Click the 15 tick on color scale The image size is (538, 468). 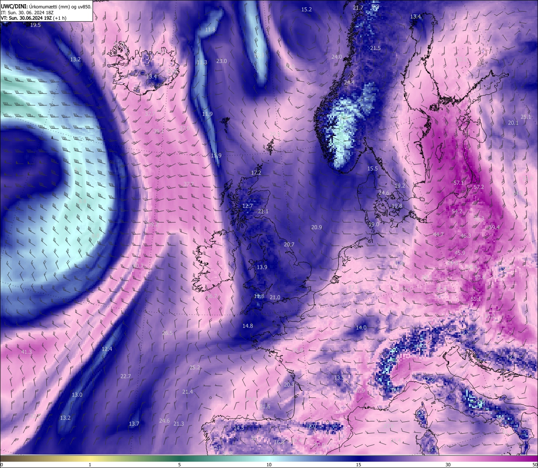(x=359, y=465)
